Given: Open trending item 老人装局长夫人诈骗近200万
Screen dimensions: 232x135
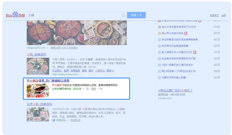Looking at the screenshot, I should point(177,52).
